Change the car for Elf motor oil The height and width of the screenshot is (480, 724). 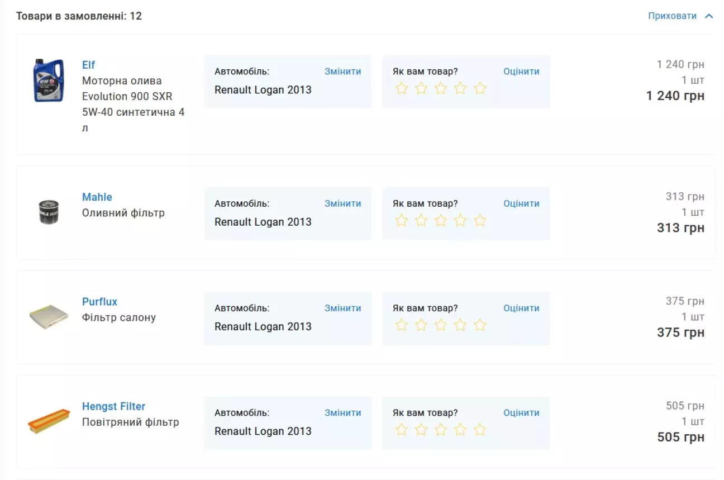point(342,72)
